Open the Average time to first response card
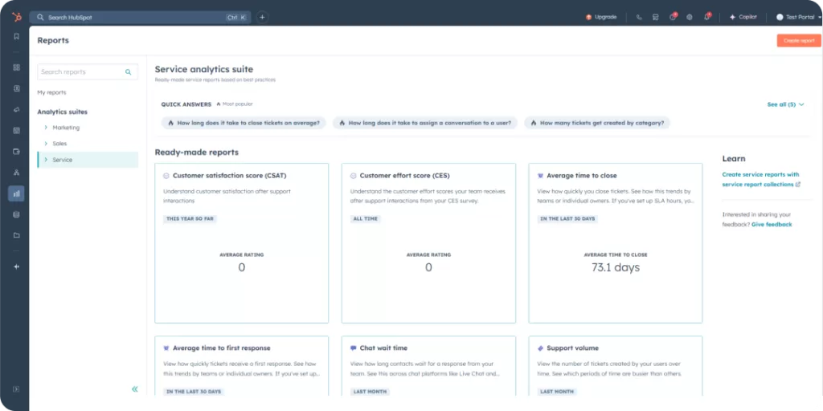The image size is (823, 411). pos(241,366)
